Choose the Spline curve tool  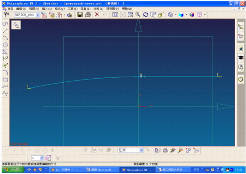point(5,86)
